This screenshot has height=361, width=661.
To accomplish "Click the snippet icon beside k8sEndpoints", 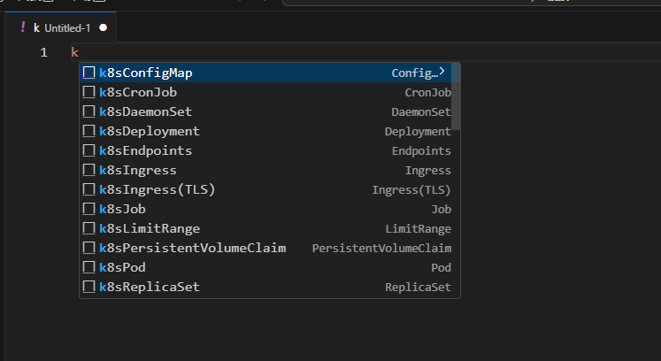I will (88, 150).
